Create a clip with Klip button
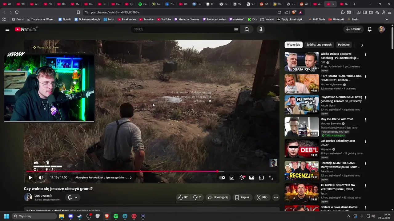 coord(262,197)
